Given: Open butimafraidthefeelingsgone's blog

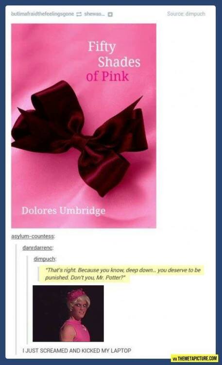Looking at the screenshot, I should click(43, 14).
